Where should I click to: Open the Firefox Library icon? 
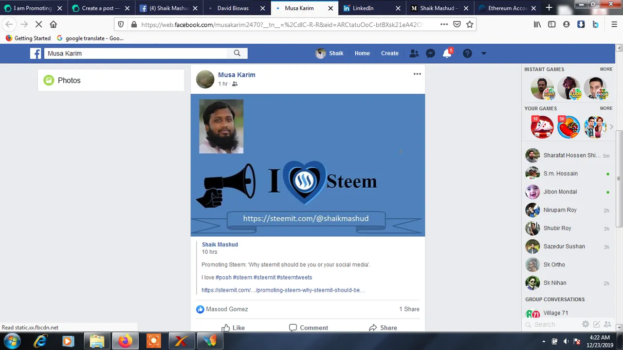tap(537, 24)
